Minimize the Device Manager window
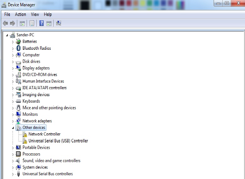The width and height of the screenshot is (245, 179). pos(218,3)
